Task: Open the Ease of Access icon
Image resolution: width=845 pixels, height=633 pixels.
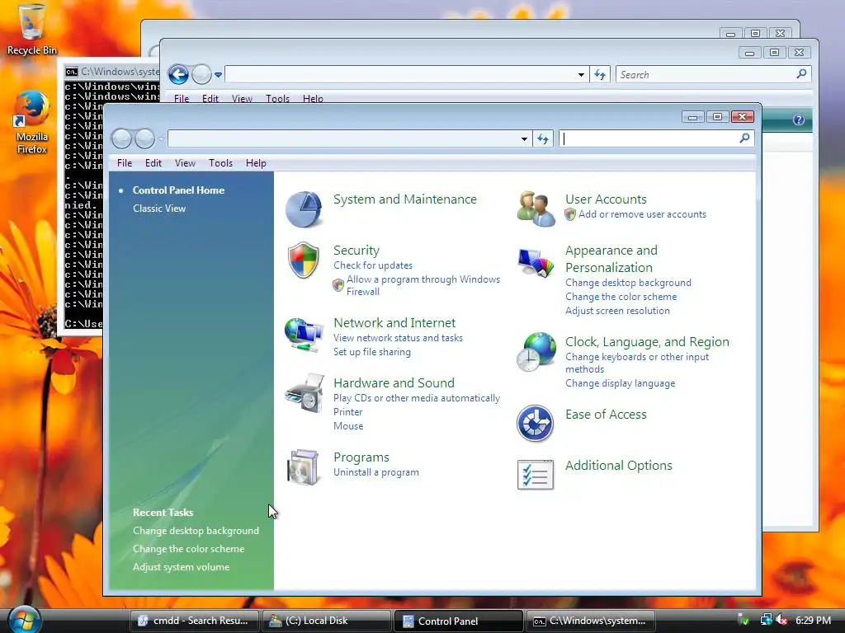Action: (x=535, y=423)
